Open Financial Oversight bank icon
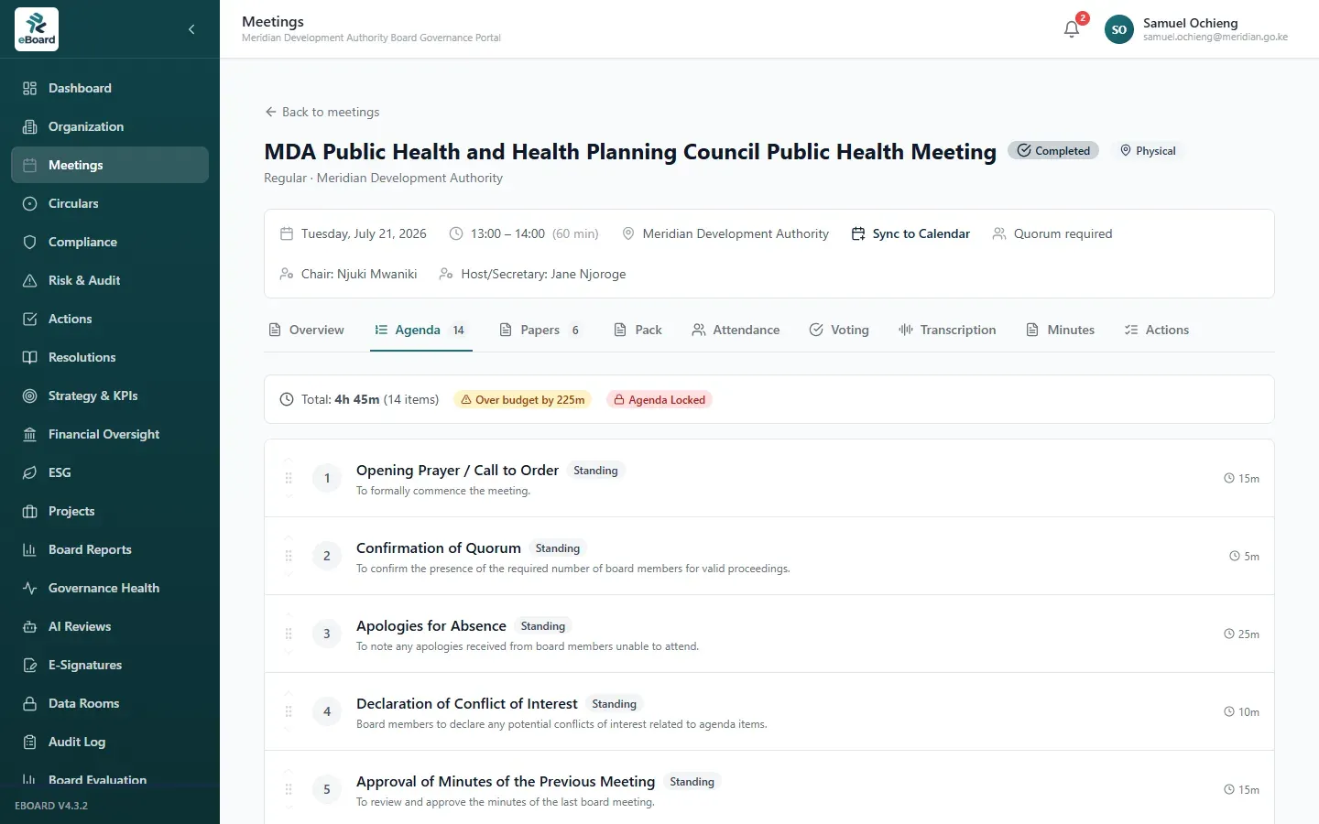Image resolution: width=1319 pixels, height=824 pixels. (30, 434)
